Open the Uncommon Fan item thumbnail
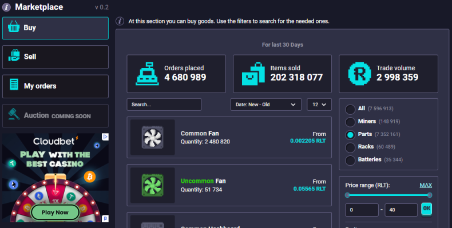The width and height of the screenshot is (452, 228). coord(153,185)
